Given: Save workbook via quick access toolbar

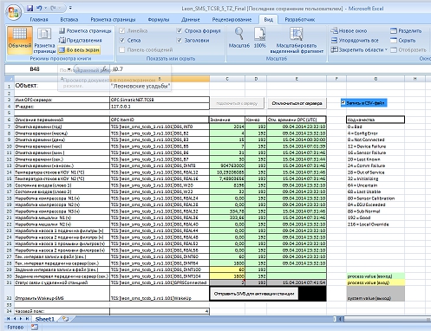Looking at the screenshot, I should [29, 9].
